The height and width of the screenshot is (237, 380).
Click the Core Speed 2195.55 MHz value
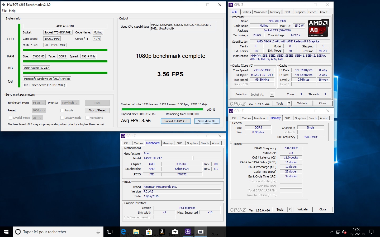click(x=262, y=70)
